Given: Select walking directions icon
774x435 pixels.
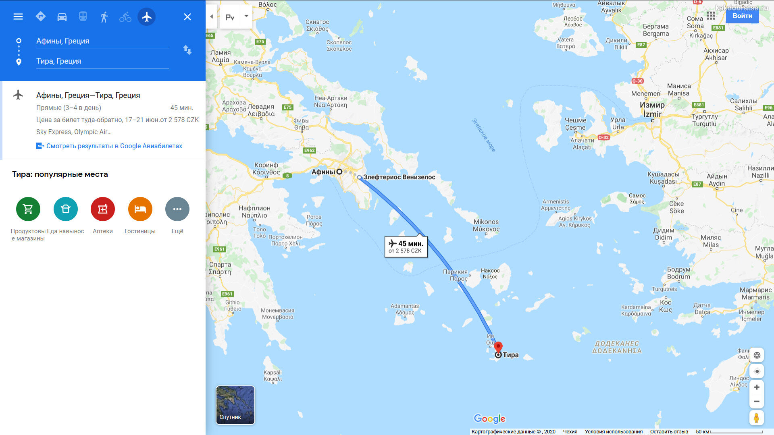Looking at the screenshot, I should pyautogui.click(x=104, y=17).
